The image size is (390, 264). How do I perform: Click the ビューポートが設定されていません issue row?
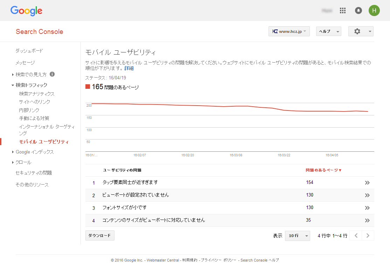tap(230, 195)
